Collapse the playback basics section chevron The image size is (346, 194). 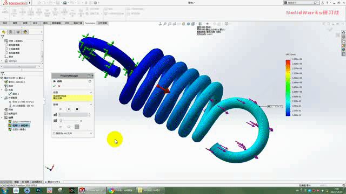click(x=91, y=105)
